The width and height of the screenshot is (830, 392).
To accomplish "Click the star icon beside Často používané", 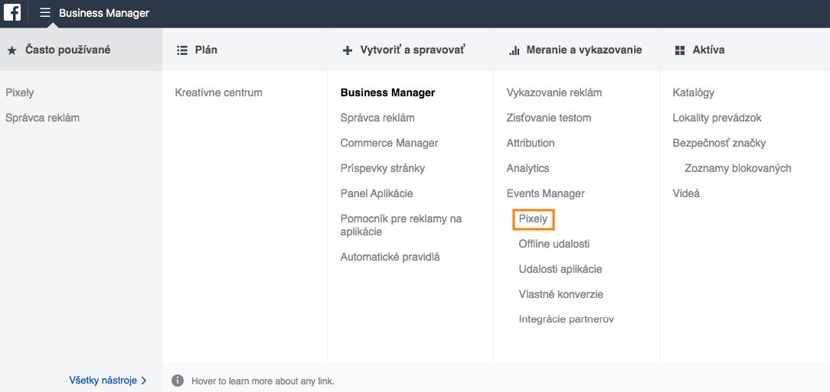I will (11, 50).
